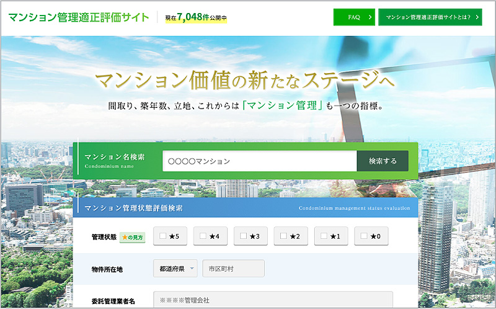Click the マンション名検索 label
Image resolution: width=496 pixels, height=309 pixels.
click(115, 157)
